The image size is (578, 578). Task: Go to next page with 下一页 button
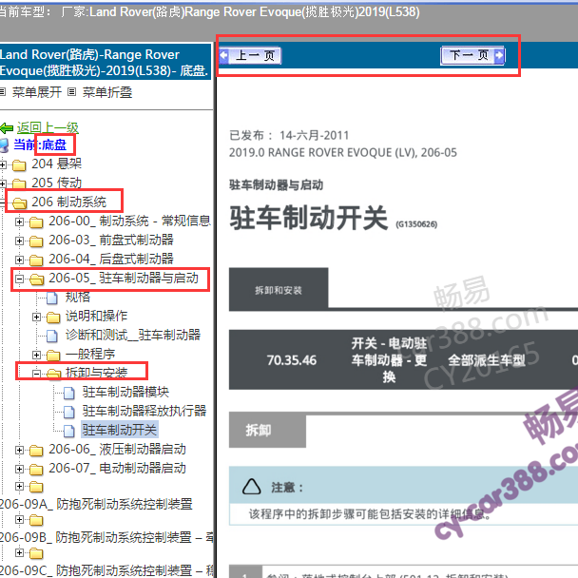(472, 56)
